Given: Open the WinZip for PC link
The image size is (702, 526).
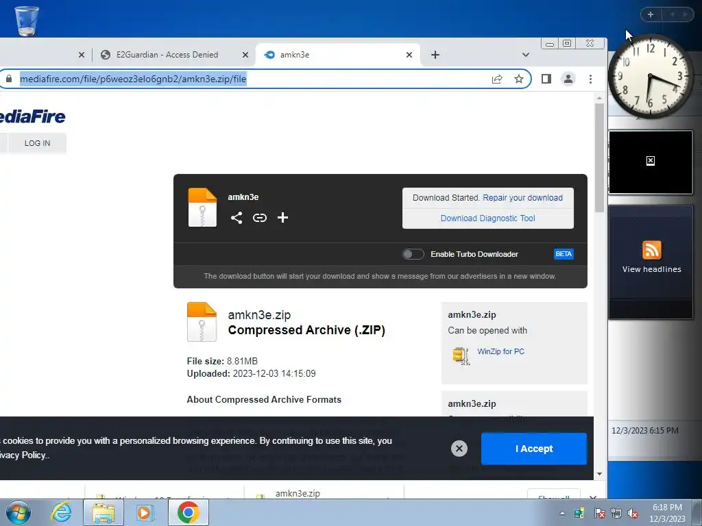Looking at the screenshot, I should coord(500,351).
